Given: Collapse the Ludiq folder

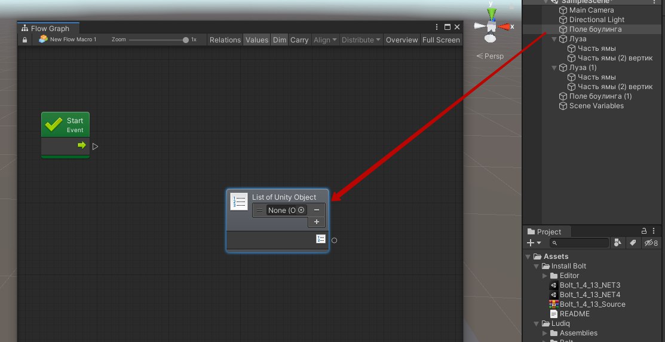Looking at the screenshot, I should (x=537, y=323).
